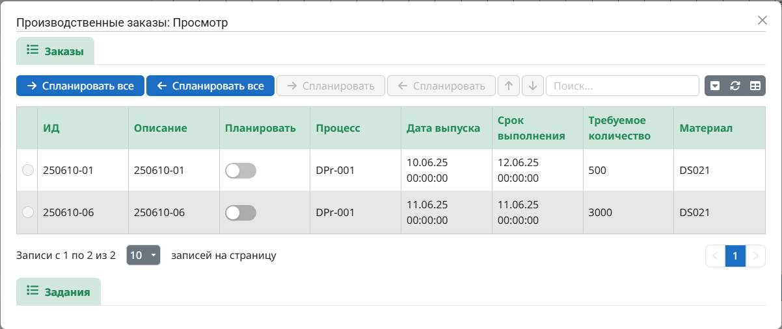Click the Поиск search field
The height and width of the screenshot is (329, 782).
[x=622, y=86]
